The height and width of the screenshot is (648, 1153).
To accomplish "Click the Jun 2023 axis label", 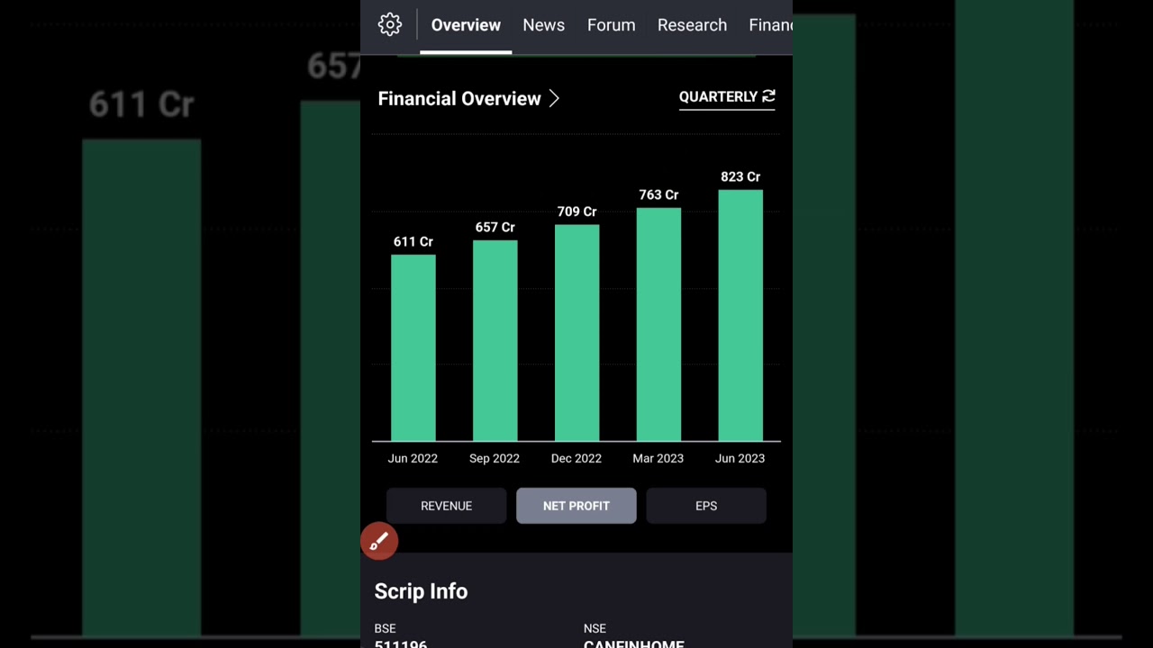I will (x=740, y=458).
